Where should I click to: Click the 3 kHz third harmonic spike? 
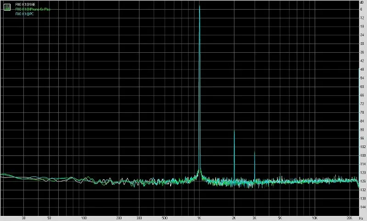click(255, 166)
